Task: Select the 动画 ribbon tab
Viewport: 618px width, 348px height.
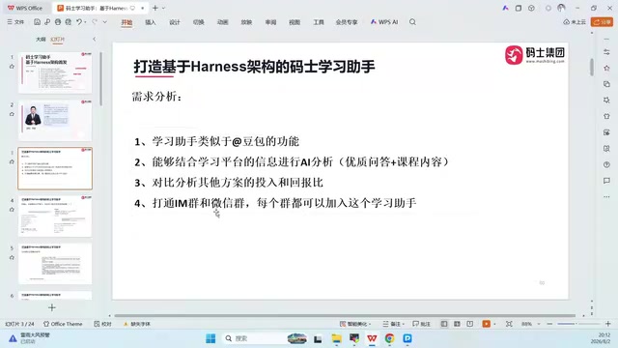Action: click(x=222, y=22)
